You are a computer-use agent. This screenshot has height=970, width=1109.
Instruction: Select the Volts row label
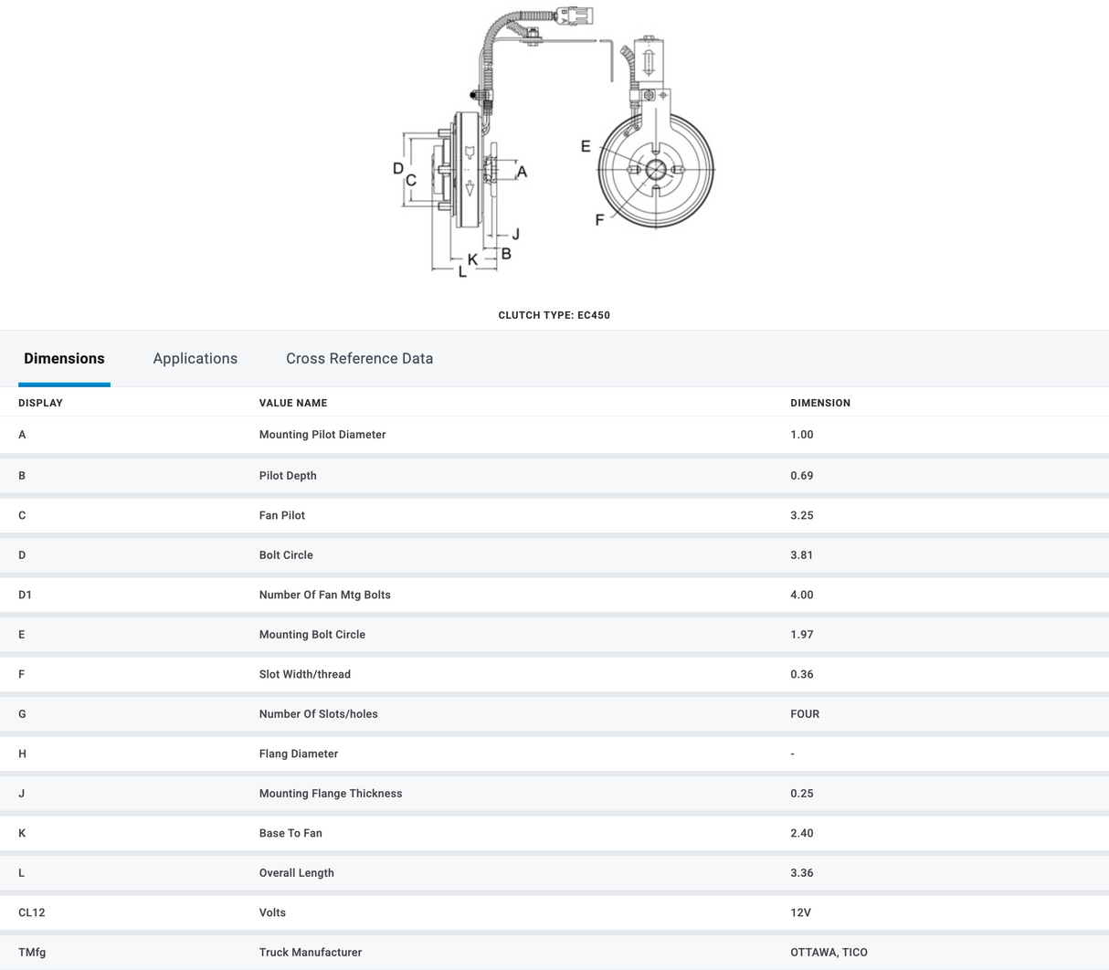coord(272,912)
